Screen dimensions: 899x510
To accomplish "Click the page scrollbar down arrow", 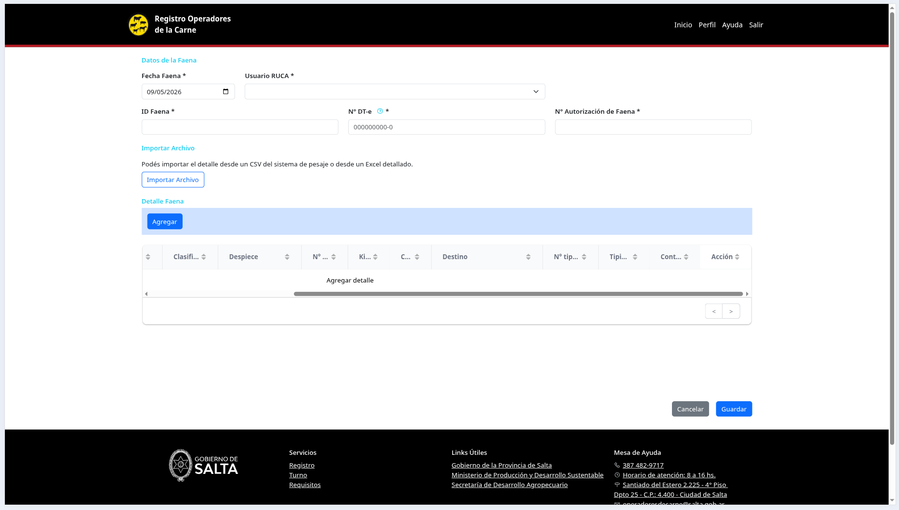I will point(892,501).
